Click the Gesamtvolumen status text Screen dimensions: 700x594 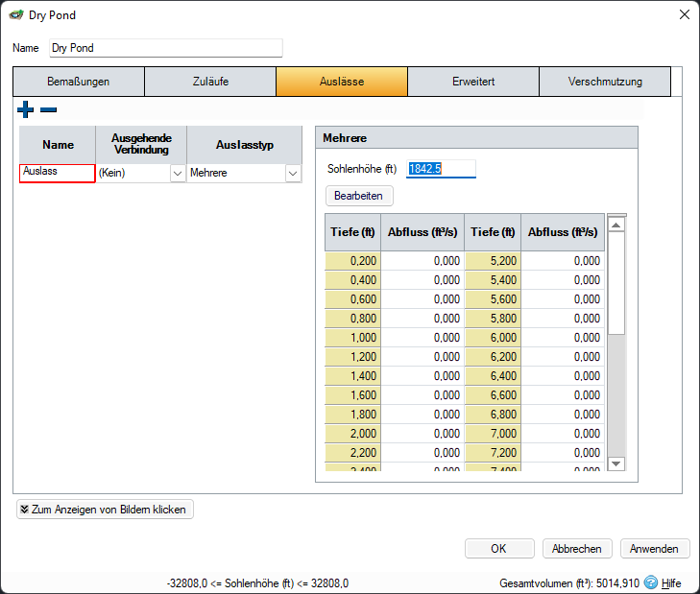[569, 583]
